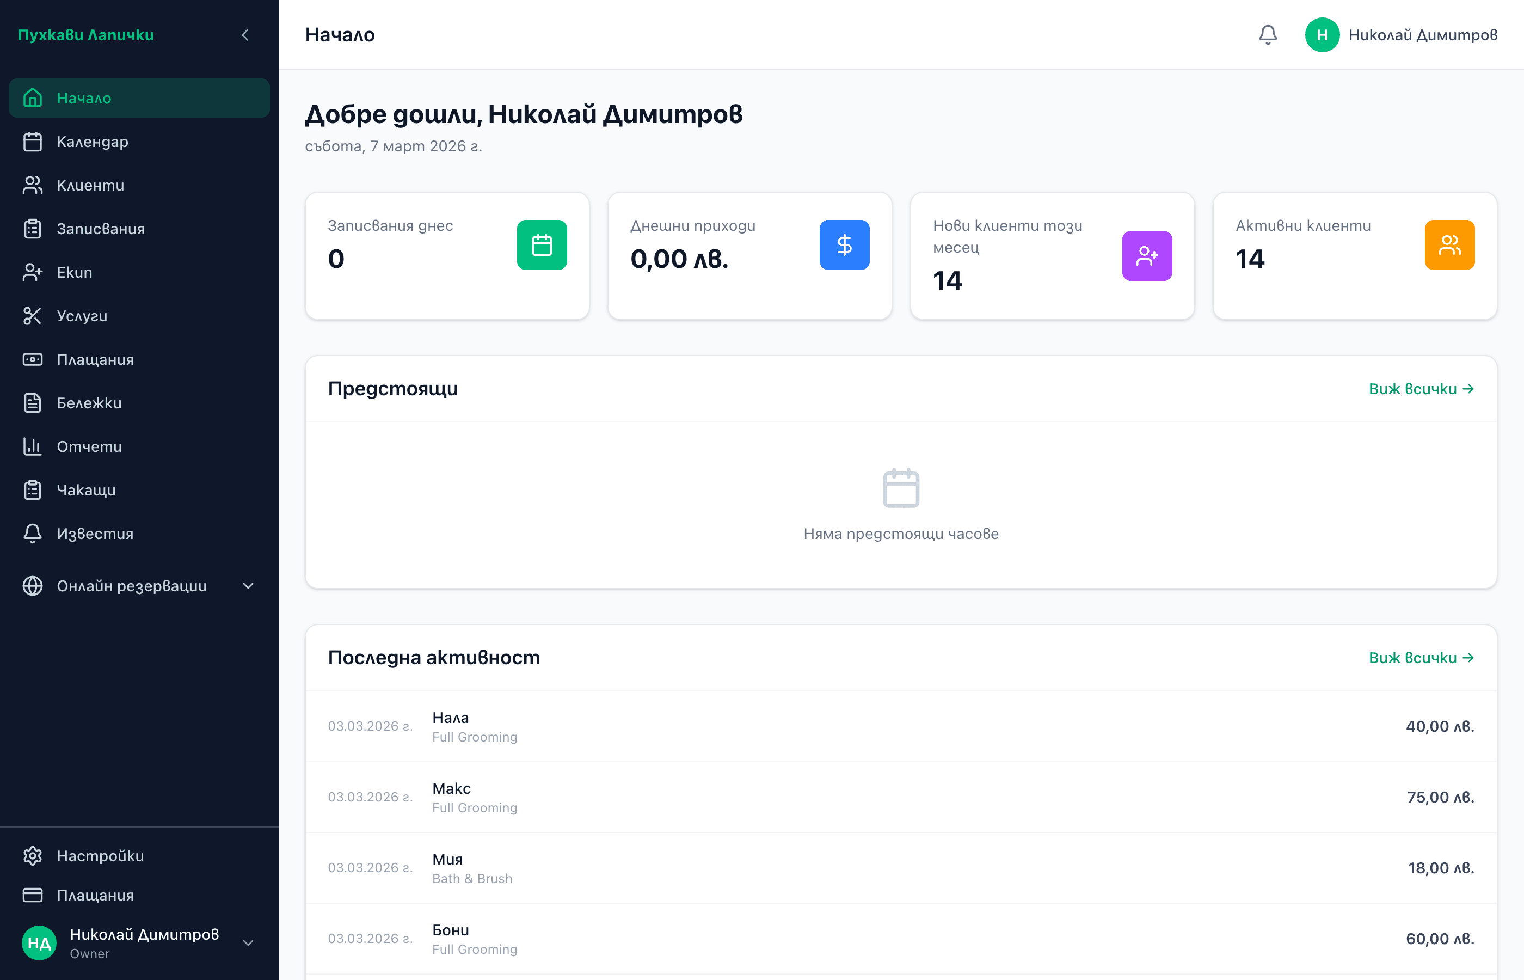
Task: Expand the Николай Димитров owner menu
Action: [248, 942]
